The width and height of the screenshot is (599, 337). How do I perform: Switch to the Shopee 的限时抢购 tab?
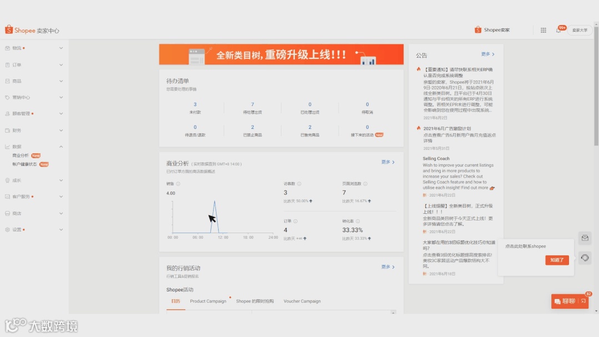[255, 301]
